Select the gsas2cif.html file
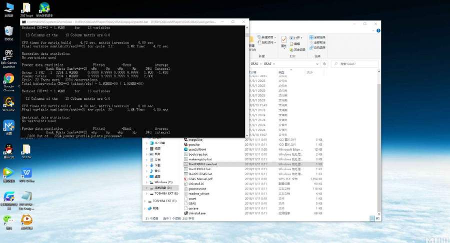Viewport: 450px width, 243px height. pos(197,149)
